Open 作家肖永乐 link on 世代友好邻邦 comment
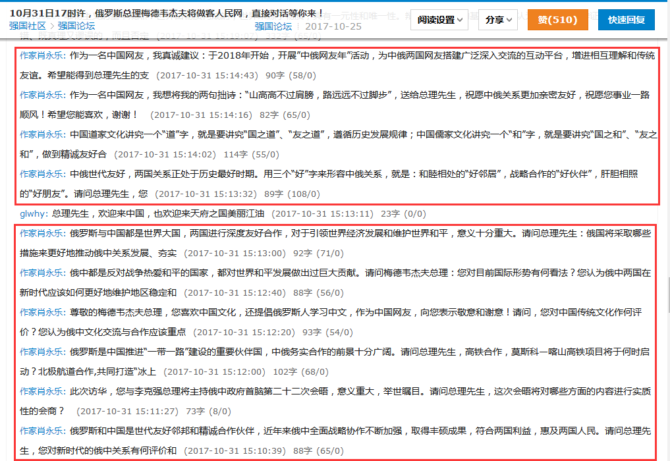 pos(43,431)
